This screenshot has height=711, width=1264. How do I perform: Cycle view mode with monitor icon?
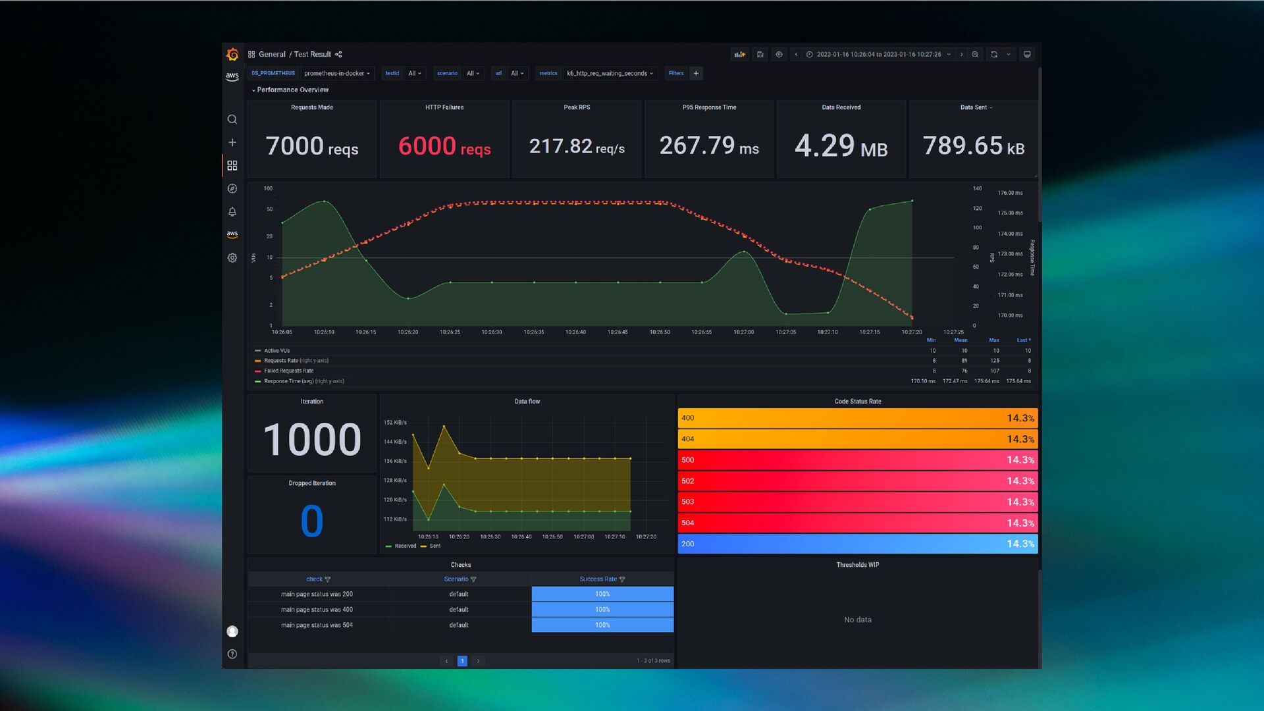pyautogui.click(x=1027, y=55)
